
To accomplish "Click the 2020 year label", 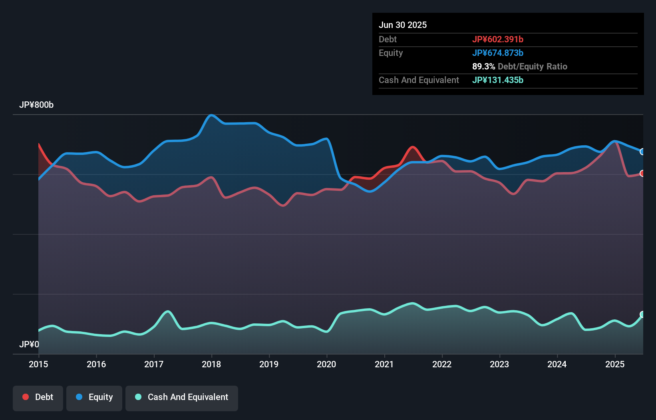I will pos(326,364).
